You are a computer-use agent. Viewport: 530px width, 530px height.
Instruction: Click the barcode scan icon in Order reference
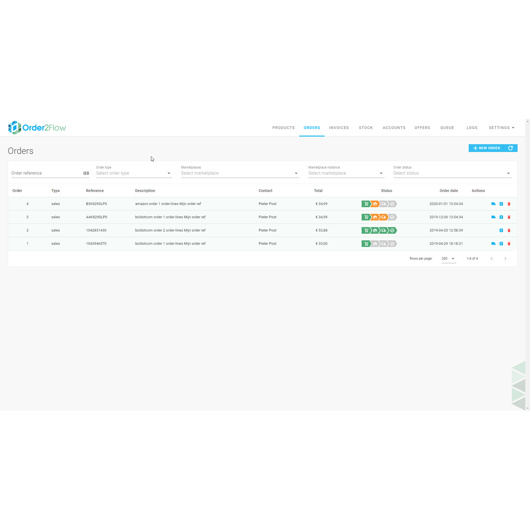click(x=86, y=173)
